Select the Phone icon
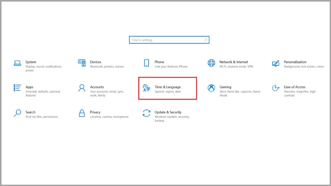 point(146,63)
